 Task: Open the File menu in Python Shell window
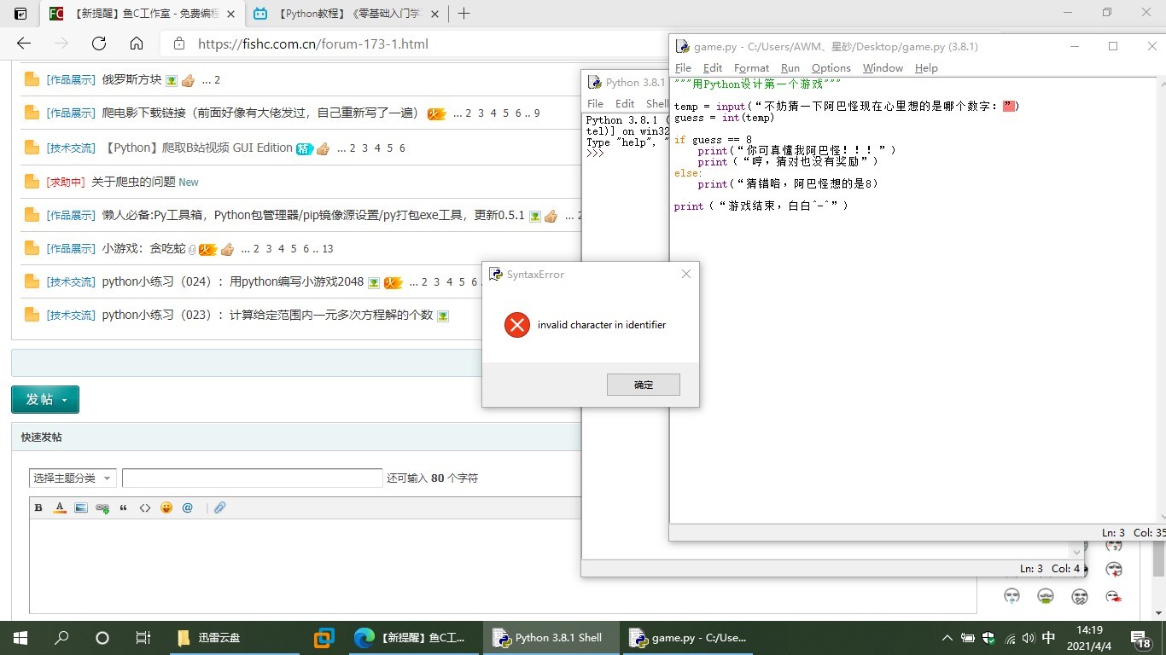[x=595, y=103]
